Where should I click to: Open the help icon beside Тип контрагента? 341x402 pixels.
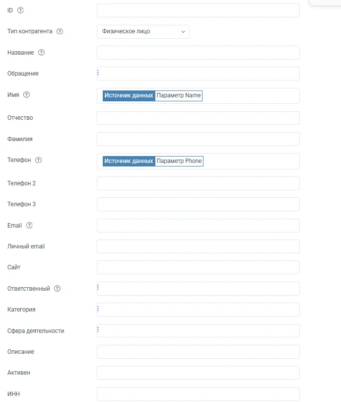point(60,31)
